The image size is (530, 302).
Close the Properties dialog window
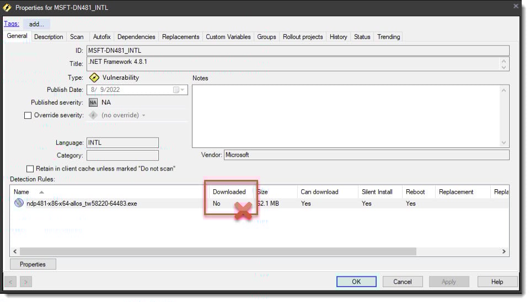[x=516, y=7]
